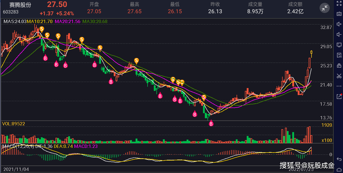Open the install APK tool
The image size is (343, 173).
tap(339, 55)
